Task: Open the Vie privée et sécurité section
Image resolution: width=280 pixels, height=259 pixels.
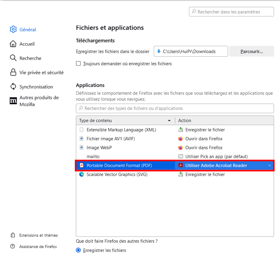Action: [x=41, y=72]
